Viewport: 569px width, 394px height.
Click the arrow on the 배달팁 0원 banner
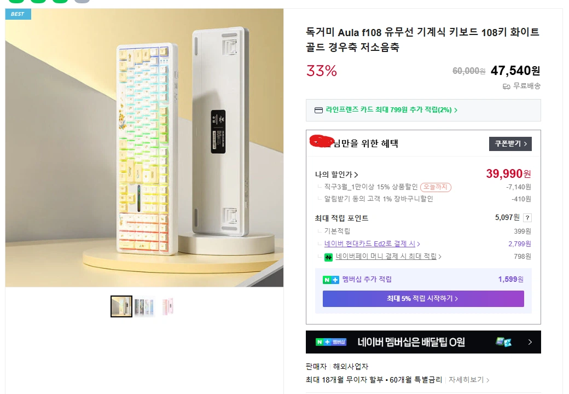coord(529,342)
